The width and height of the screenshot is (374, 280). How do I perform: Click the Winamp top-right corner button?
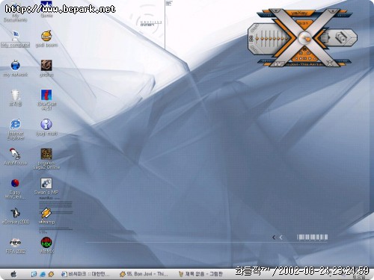pos(333,10)
